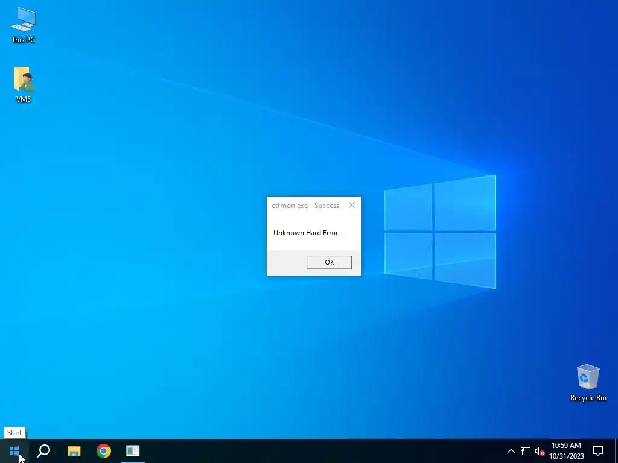The image size is (618, 463).
Task: Click the Show desktop sliver at taskbar end
Action: [x=616, y=451]
